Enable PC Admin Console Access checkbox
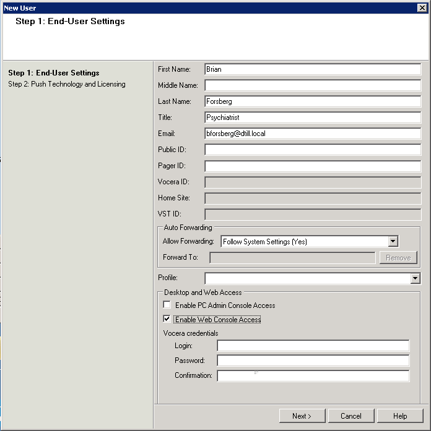The width and height of the screenshot is (431, 431). [167, 305]
